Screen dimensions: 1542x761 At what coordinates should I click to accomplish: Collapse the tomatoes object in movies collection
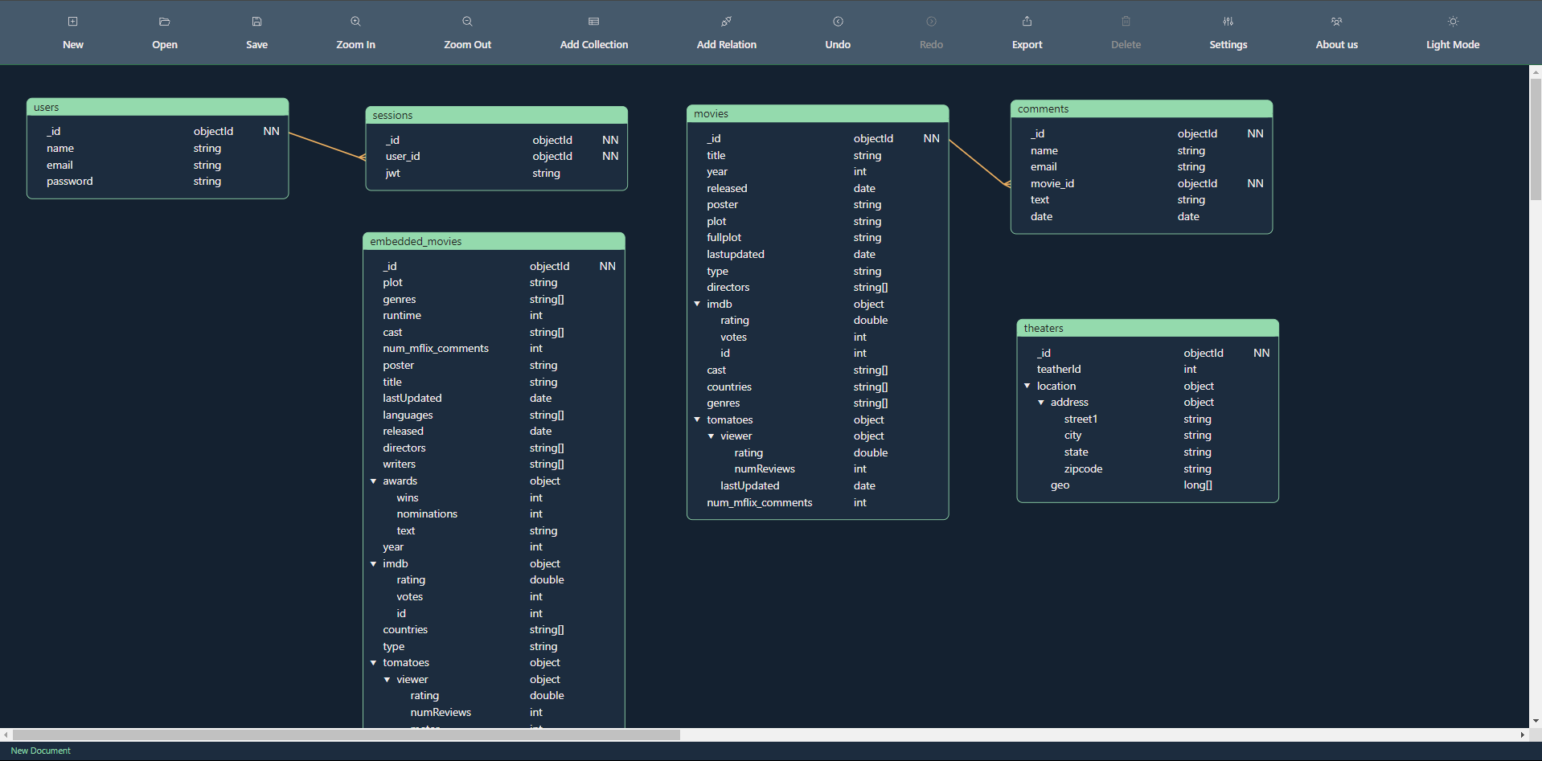[x=697, y=420]
